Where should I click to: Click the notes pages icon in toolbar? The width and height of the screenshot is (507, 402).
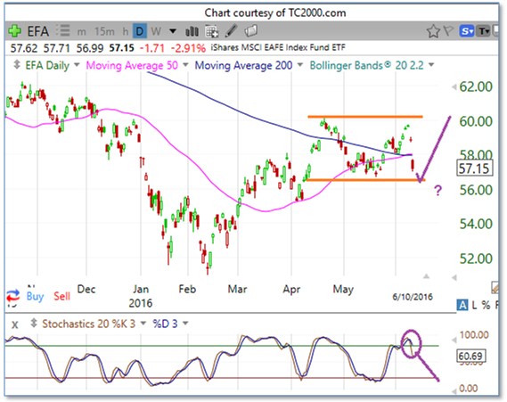[251, 31]
